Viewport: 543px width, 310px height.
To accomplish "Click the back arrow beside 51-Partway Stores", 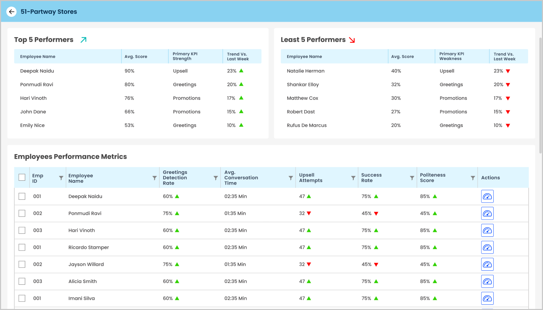I will pos(12,12).
